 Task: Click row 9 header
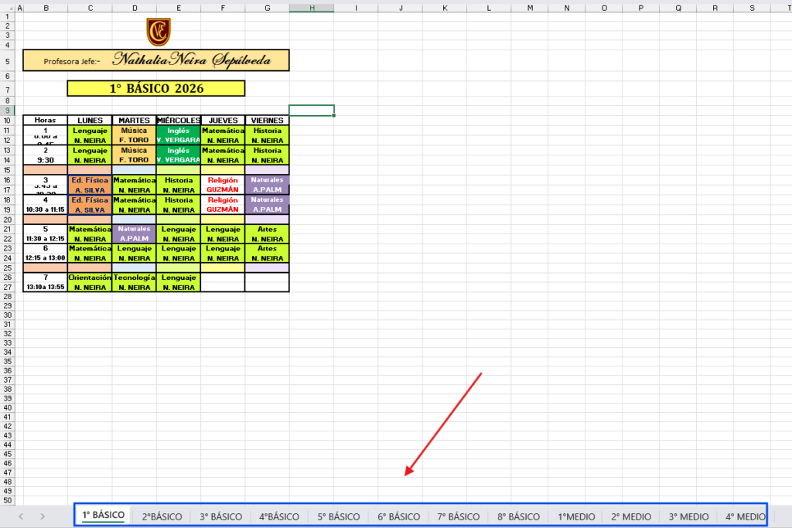click(8, 111)
